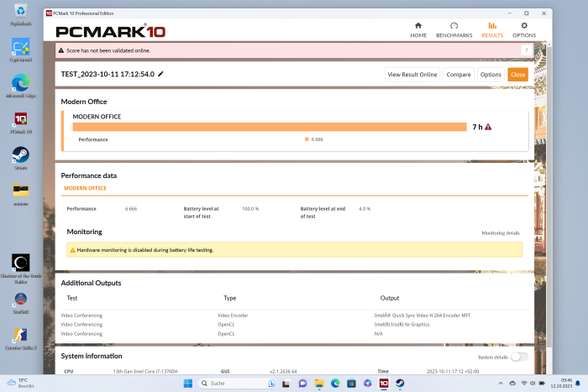This screenshot has width=588, height=392.
Task: Click the red warning triangle next to 7 h
Action: tap(488, 127)
